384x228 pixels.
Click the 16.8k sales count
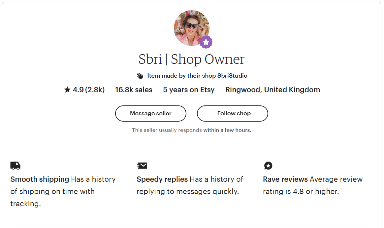(134, 89)
